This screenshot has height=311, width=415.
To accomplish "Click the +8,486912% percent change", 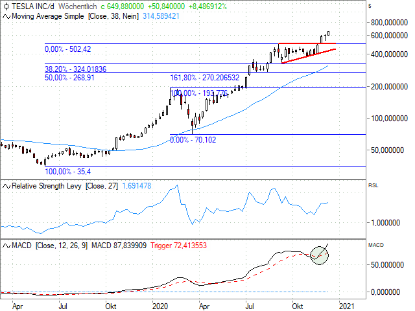I will 207,6.
